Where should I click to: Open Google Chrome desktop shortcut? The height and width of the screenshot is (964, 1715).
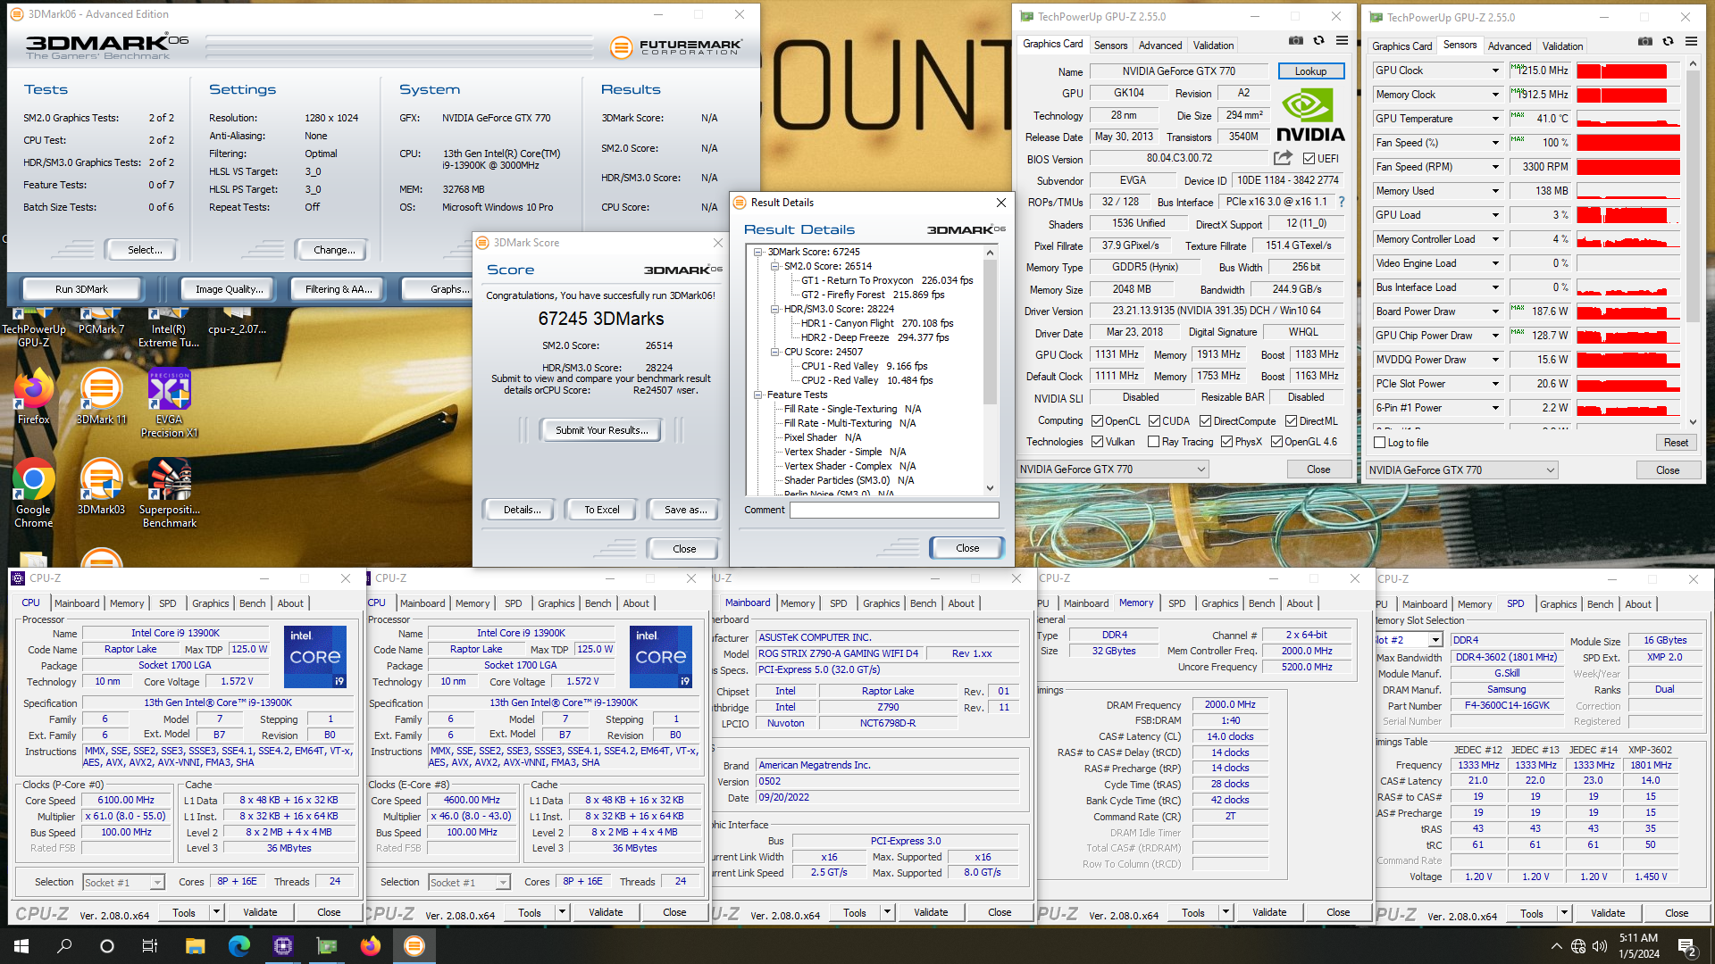point(33,494)
